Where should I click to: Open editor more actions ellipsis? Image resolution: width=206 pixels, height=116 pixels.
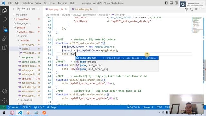click(201, 9)
